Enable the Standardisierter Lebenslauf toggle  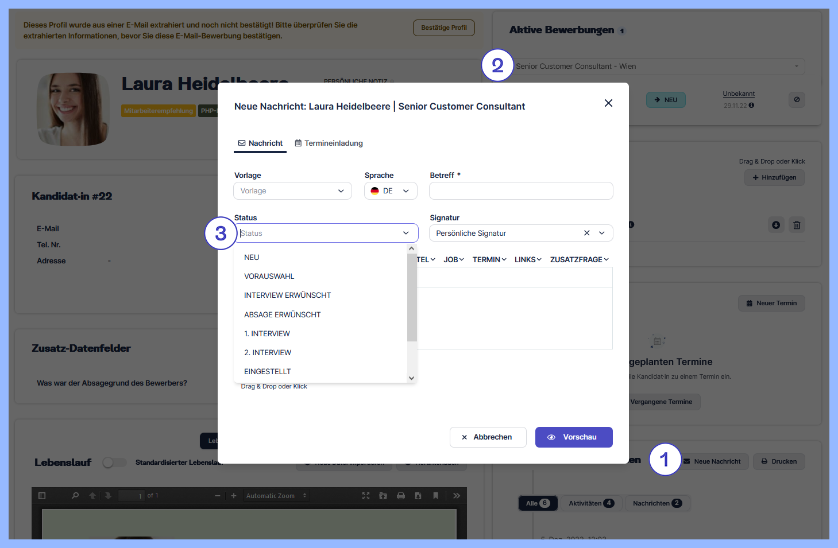114,463
